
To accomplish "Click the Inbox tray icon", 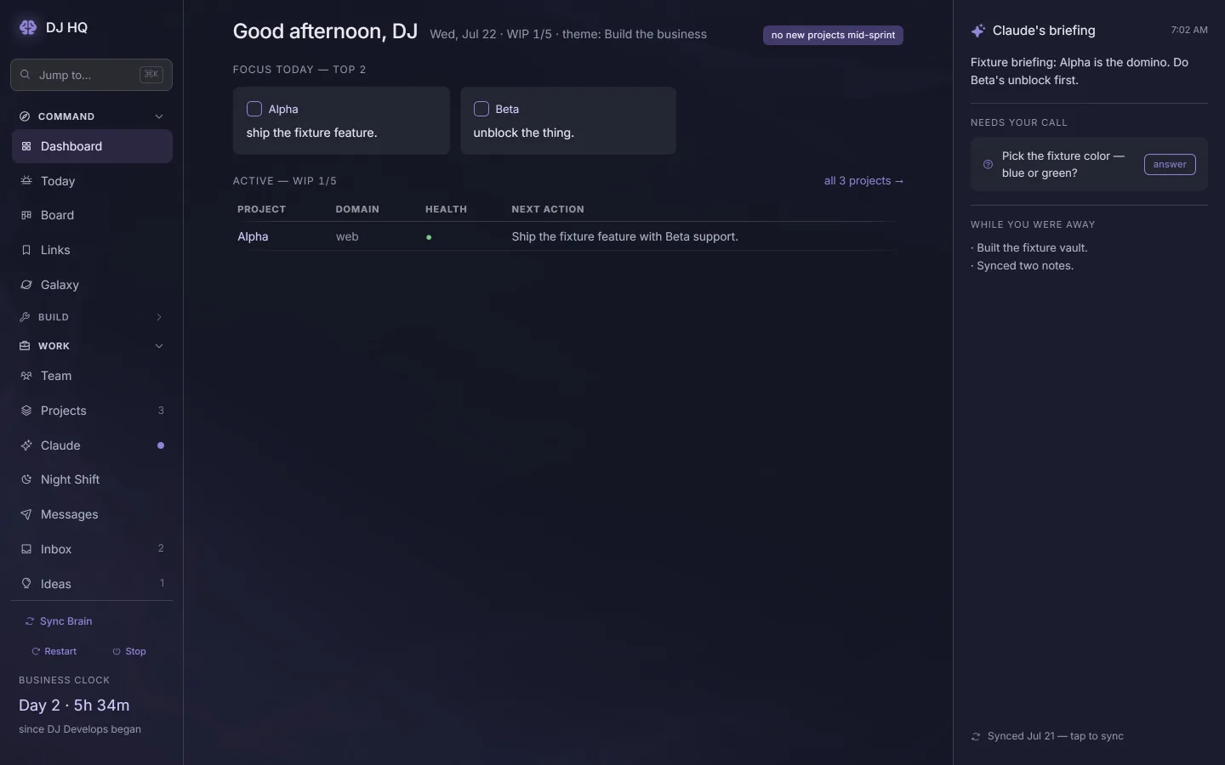I will click(x=26, y=549).
